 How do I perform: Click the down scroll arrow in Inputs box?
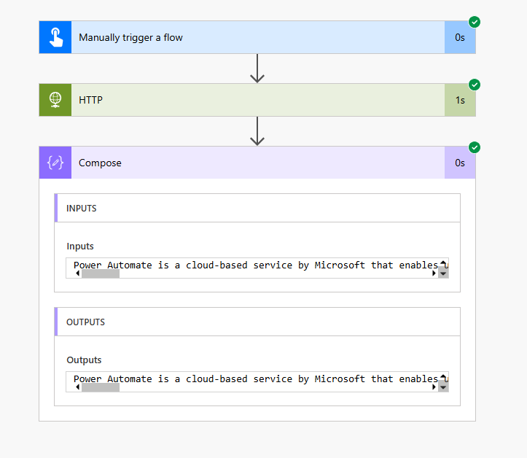[443, 274]
